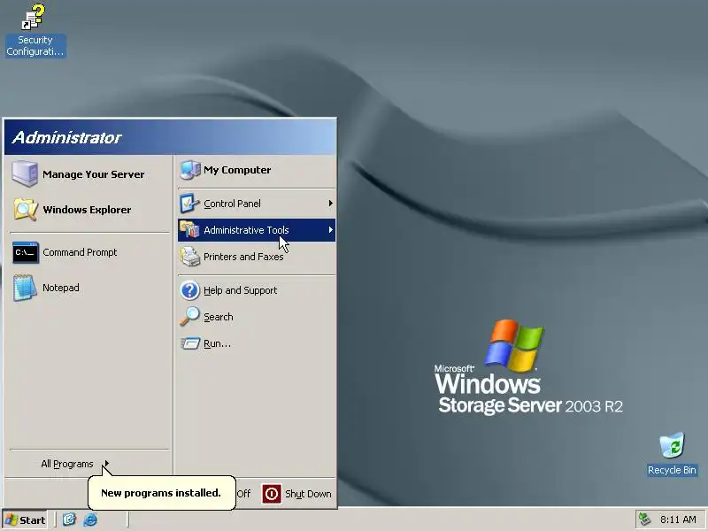
Task: Click the Administrative Tools folder icon
Action: coord(189,230)
